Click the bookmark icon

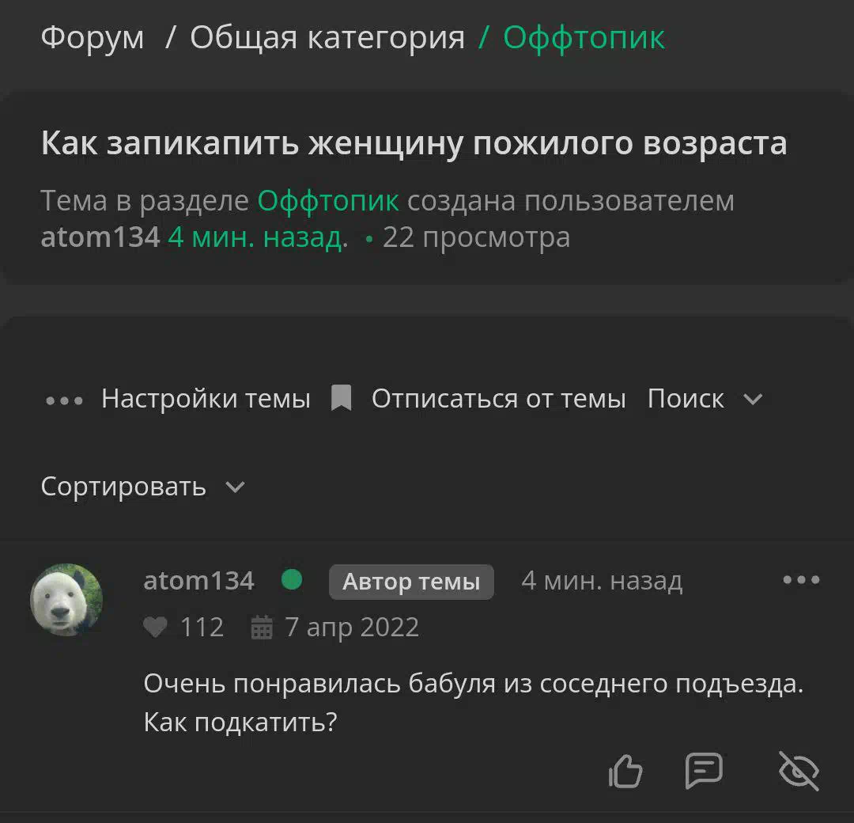[x=342, y=398]
